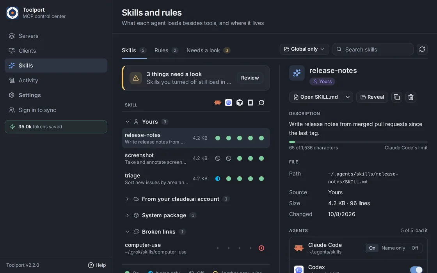Click the refresh skills icon button

coord(422,49)
